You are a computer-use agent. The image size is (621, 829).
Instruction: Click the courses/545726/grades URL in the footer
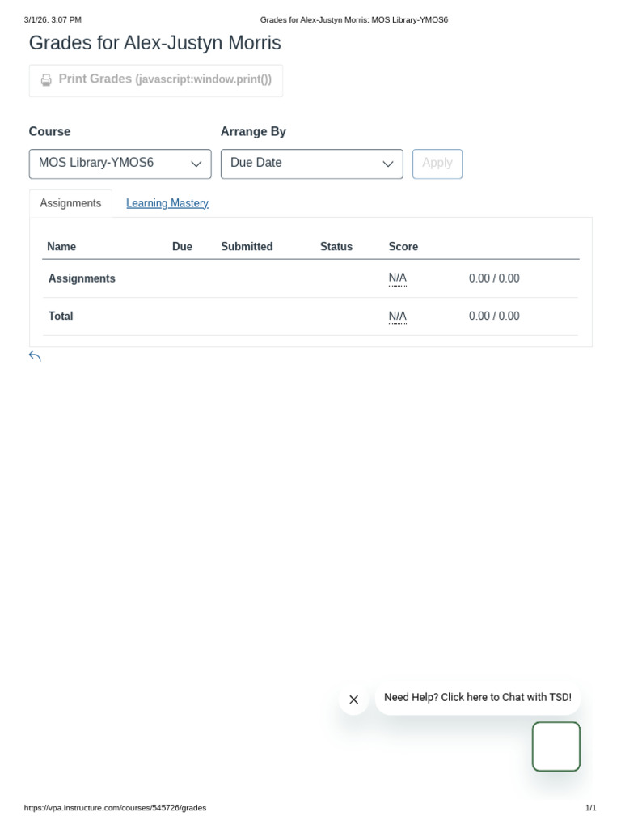click(115, 808)
